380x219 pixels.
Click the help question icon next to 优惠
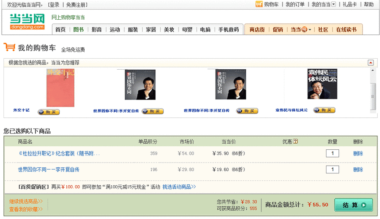(x=295, y=141)
